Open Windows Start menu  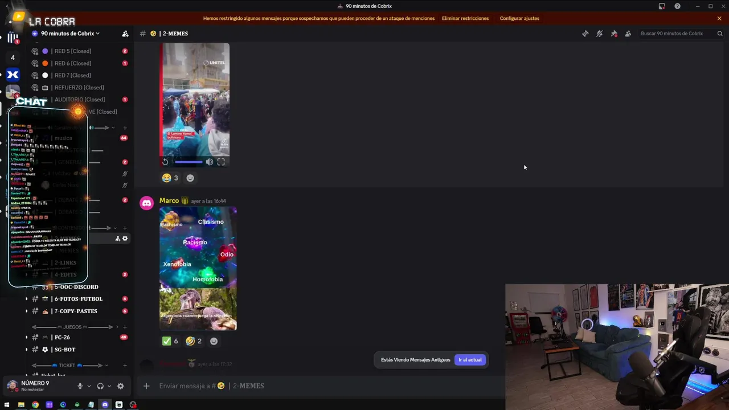click(x=7, y=405)
